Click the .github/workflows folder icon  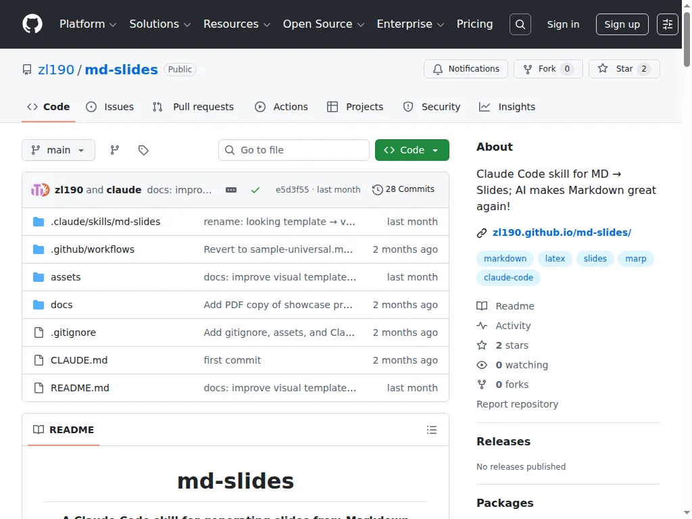coord(39,249)
